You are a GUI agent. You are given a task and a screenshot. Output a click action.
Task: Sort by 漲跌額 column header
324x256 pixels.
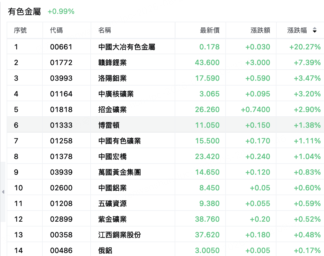click(x=260, y=30)
